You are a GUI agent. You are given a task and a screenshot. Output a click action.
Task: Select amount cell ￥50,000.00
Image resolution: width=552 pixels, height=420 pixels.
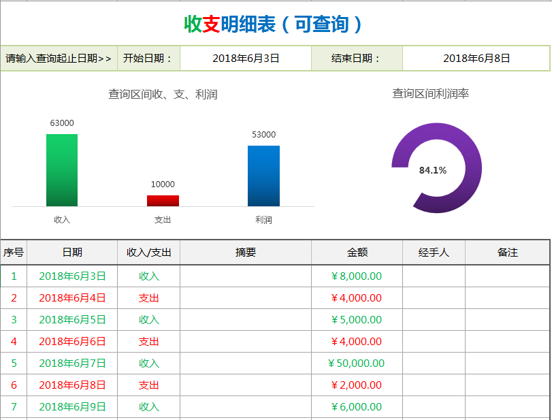[357, 364]
